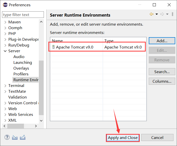Click the export preferences icon
This screenshot has width=177, height=146.
pyautogui.click(x=23, y=137)
